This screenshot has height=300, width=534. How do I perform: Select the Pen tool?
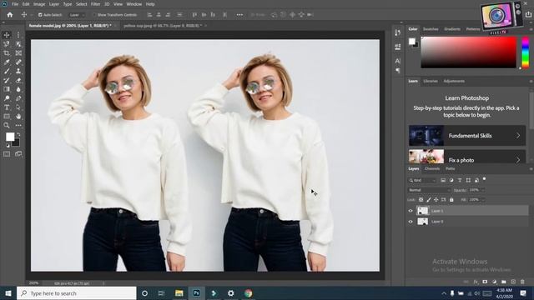click(x=18, y=98)
